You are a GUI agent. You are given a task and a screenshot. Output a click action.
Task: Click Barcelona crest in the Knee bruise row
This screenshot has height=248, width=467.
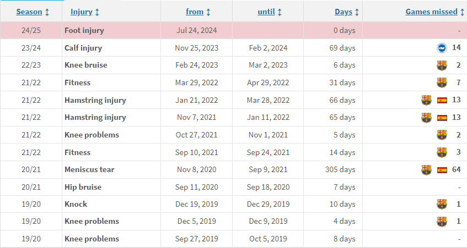tap(442, 65)
